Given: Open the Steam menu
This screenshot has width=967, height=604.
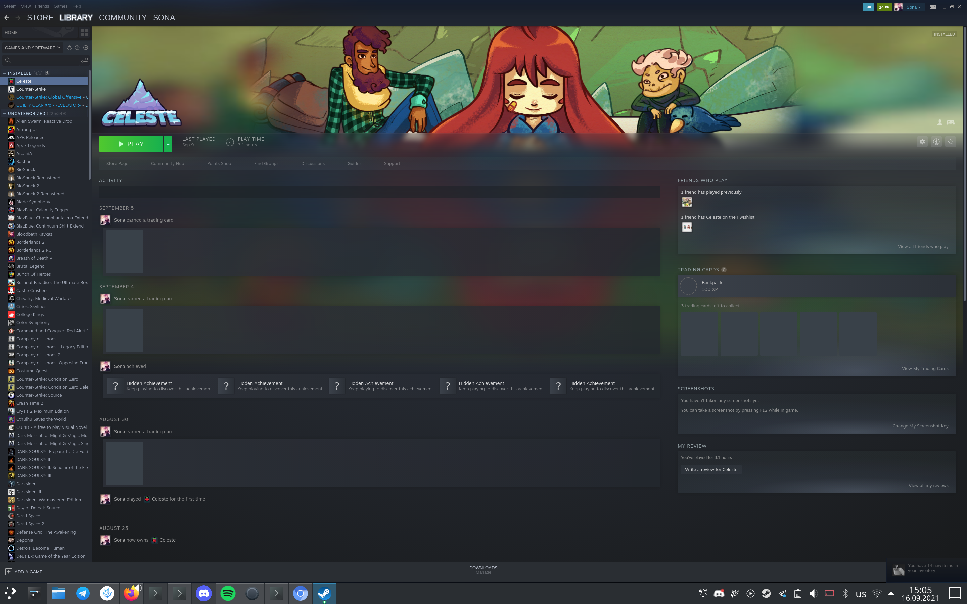Looking at the screenshot, I should pyautogui.click(x=10, y=6).
